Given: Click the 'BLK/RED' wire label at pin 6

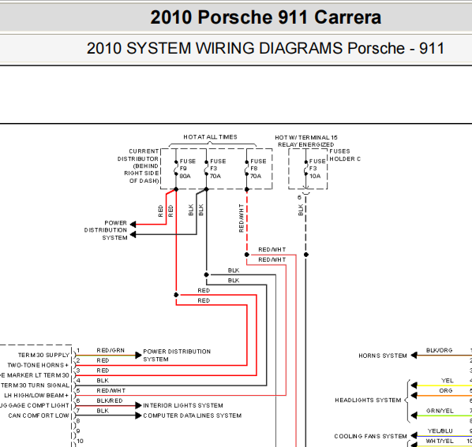Looking at the screenshot, I should [x=110, y=400].
